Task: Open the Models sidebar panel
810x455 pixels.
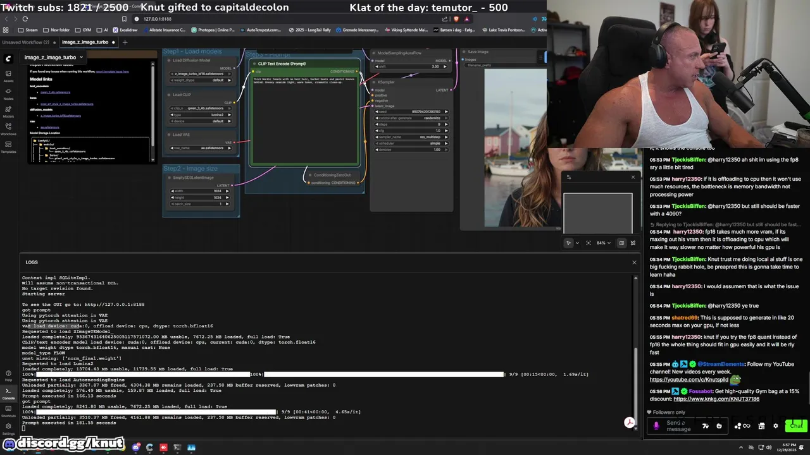Action: pos(8,112)
